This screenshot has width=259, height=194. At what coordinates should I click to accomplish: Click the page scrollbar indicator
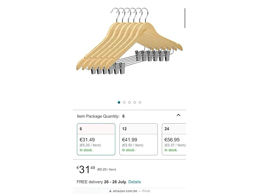[x=185, y=18]
